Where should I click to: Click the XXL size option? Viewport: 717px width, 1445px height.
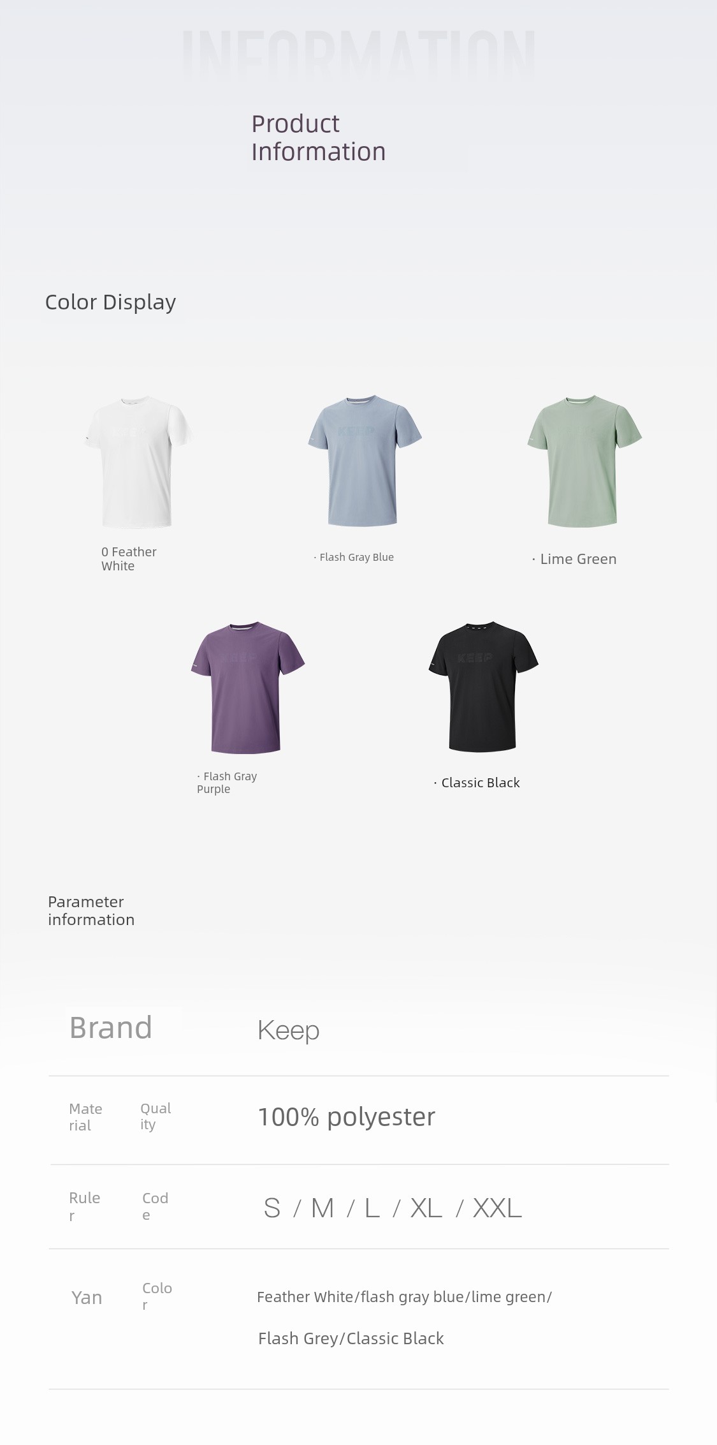[497, 1208]
